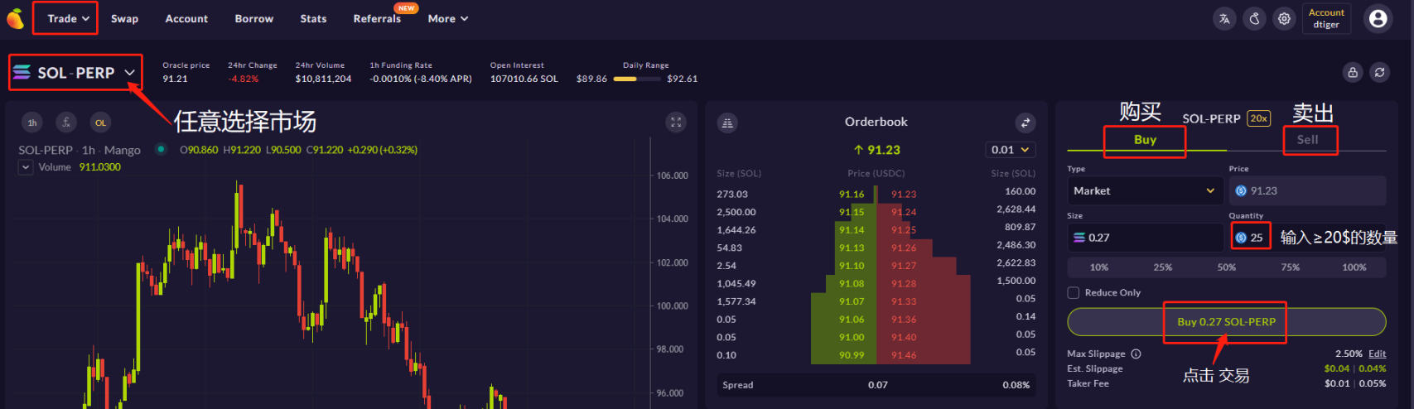Open chart indicators (fx) button
The image size is (1414, 409).
(66, 123)
